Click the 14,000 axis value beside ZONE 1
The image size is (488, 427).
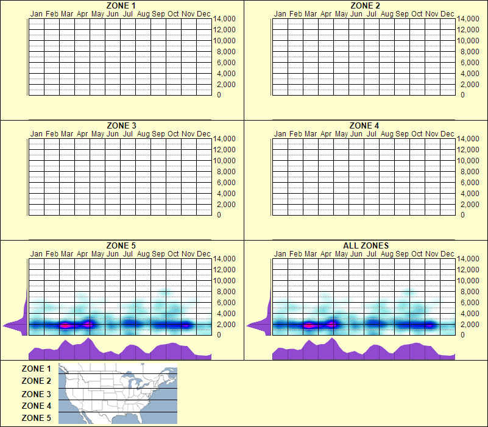coord(225,19)
